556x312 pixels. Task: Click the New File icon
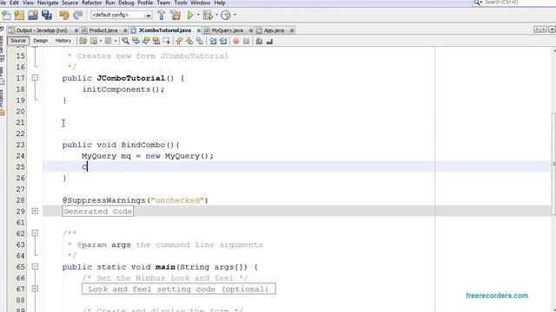click(6, 16)
